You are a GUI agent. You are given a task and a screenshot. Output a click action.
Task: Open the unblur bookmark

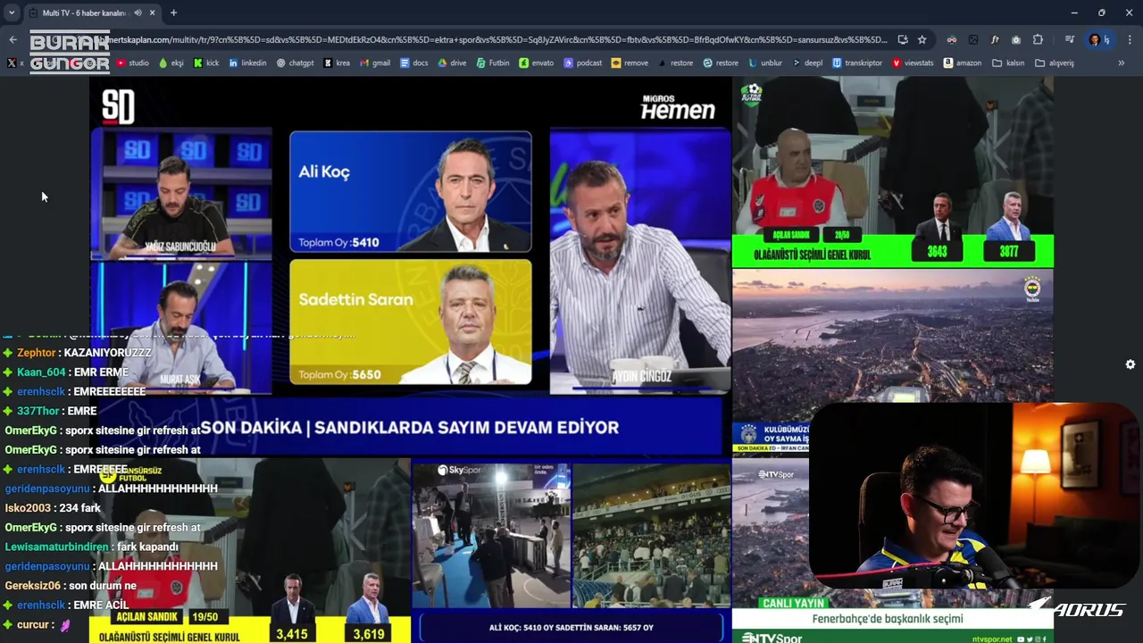(x=765, y=63)
